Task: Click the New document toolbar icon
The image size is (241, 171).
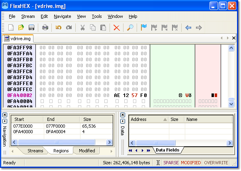Action: pyautogui.click(x=11, y=27)
